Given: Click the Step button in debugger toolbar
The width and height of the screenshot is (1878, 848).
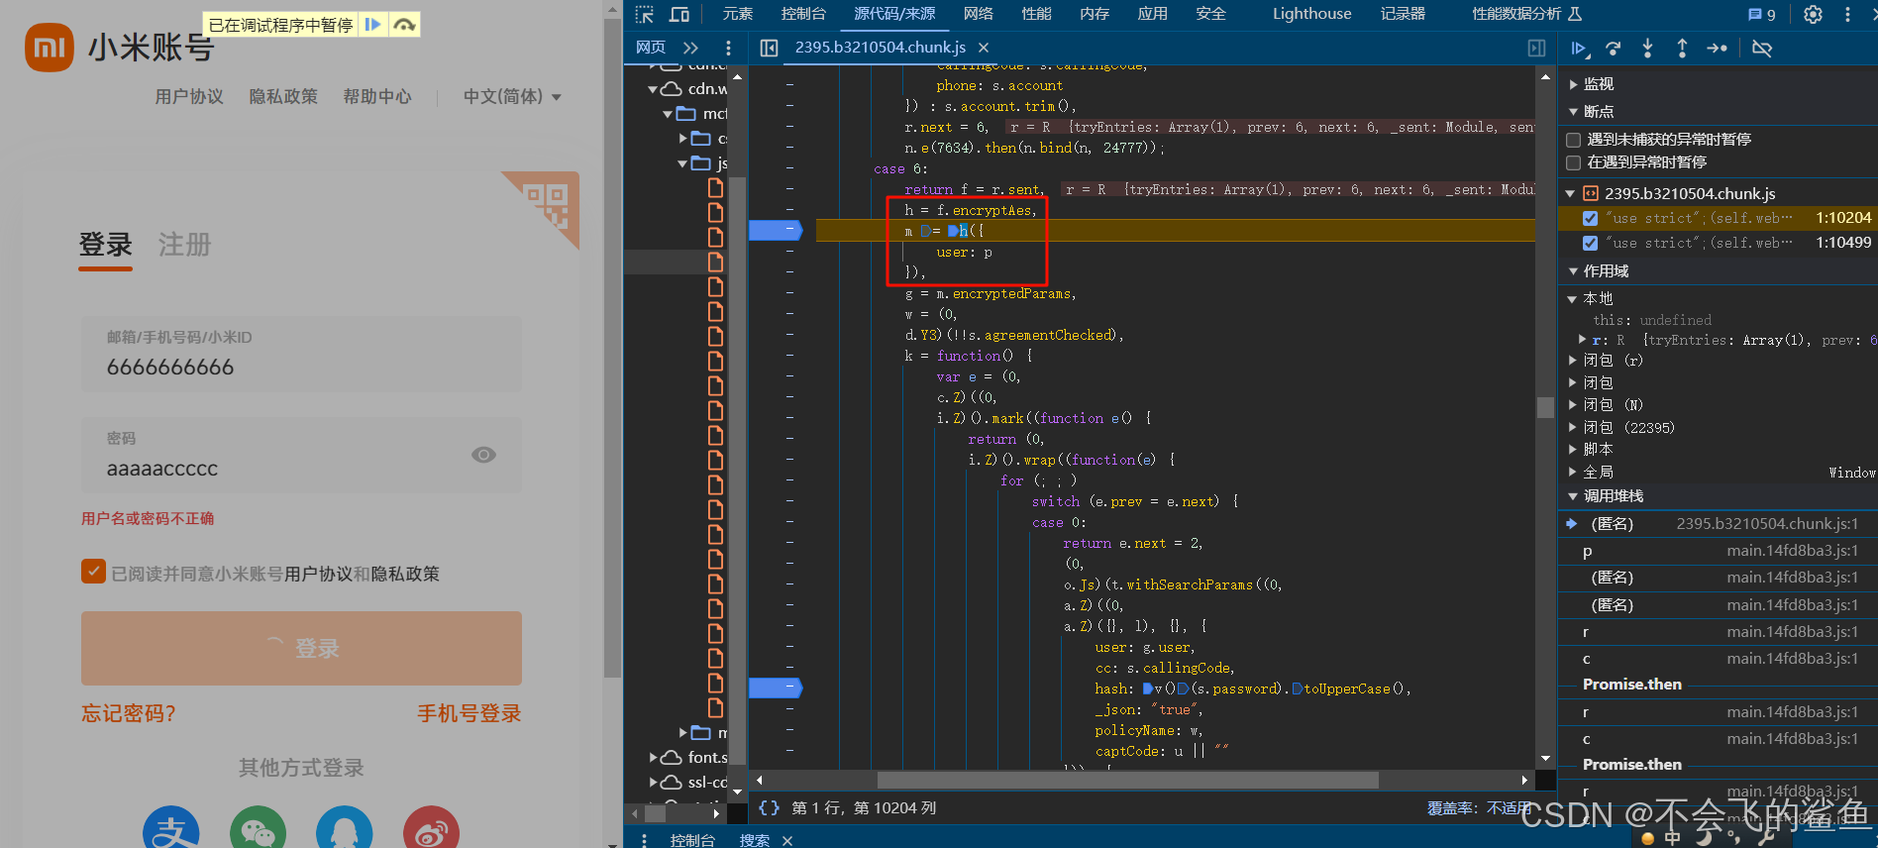Looking at the screenshot, I should tap(1718, 48).
